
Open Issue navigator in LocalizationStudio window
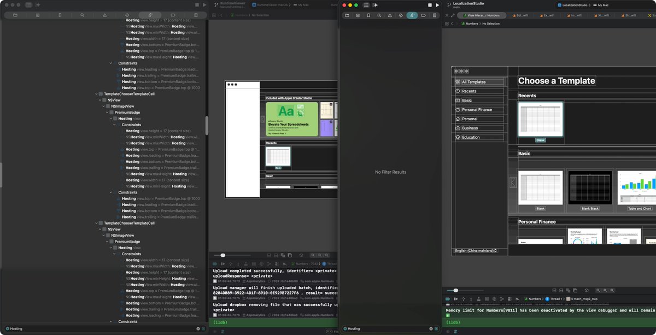(390, 15)
